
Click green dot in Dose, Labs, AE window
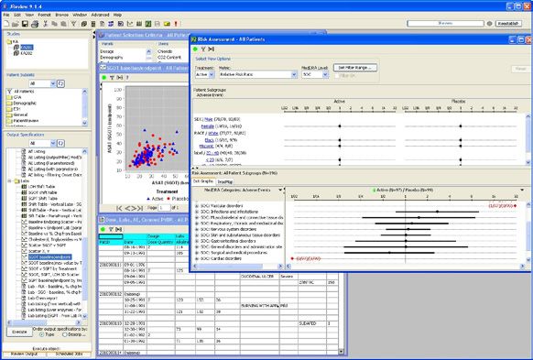tap(103, 229)
